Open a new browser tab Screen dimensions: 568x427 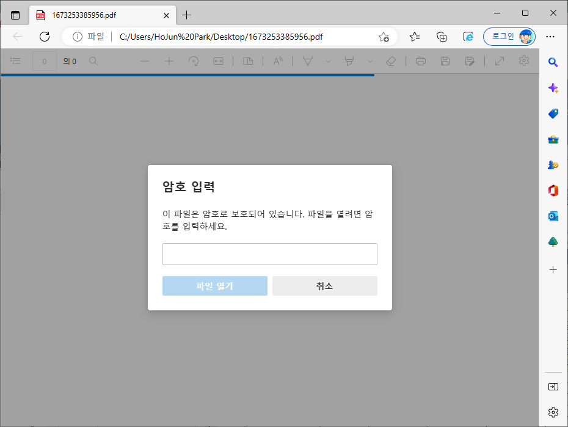coord(186,15)
